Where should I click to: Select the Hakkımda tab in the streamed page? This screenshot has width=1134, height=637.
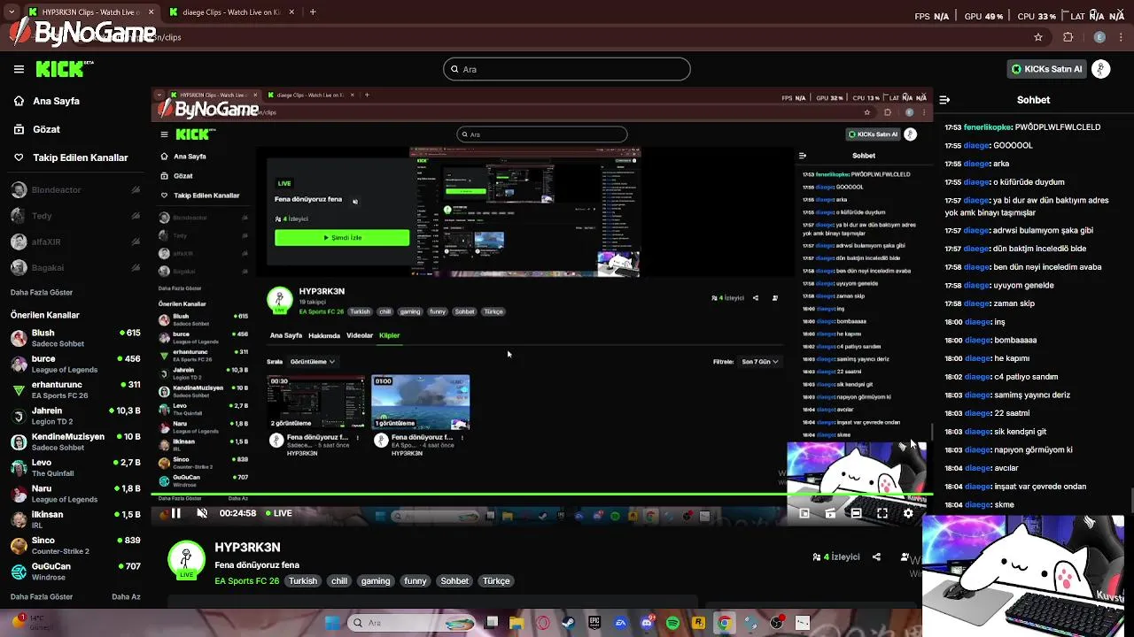click(324, 335)
